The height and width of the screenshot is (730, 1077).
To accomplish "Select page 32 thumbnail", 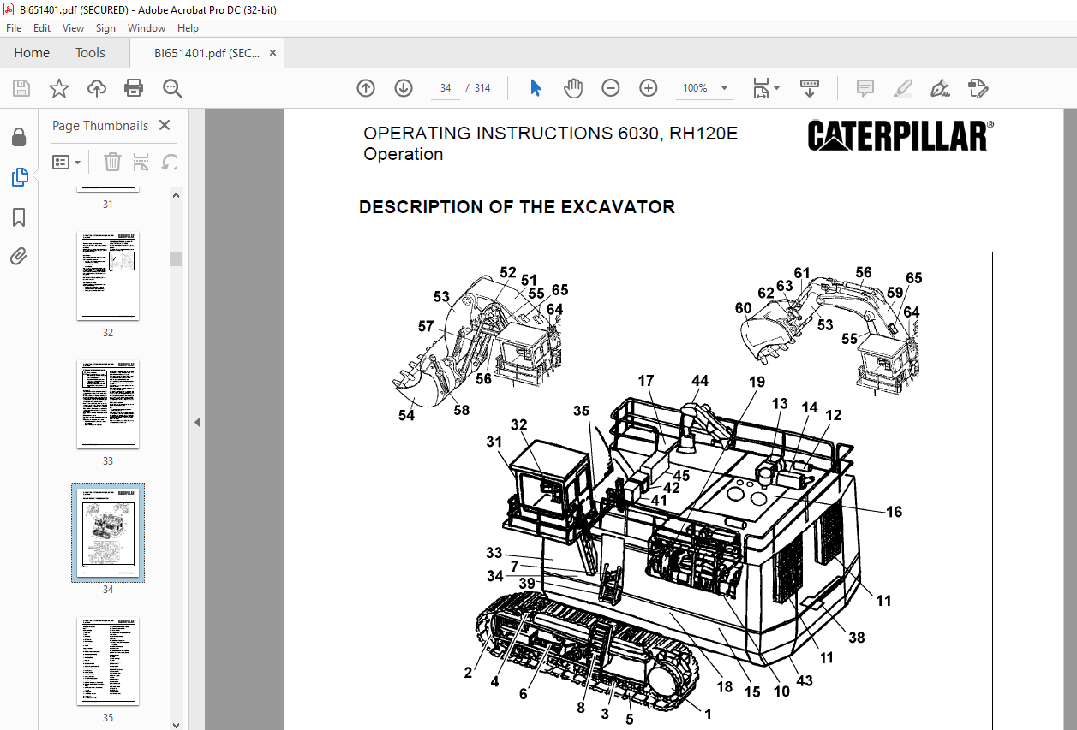I will click(x=108, y=276).
